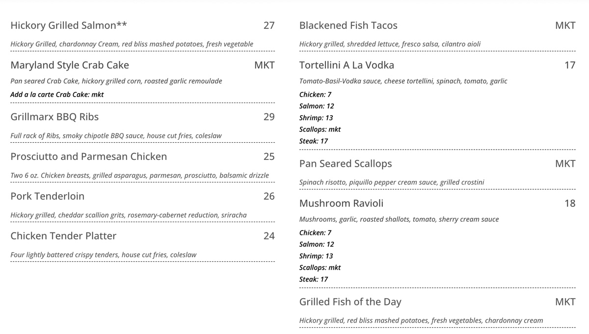589x334 pixels.
Task: Click the MKT price beside Blackened Fish Tacos
Action: pyautogui.click(x=565, y=26)
